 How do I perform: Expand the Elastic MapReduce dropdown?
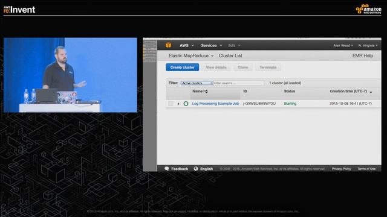[x=191, y=56]
